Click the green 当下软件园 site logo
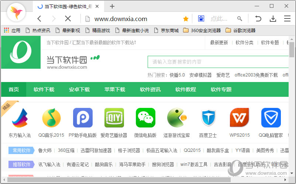296x184 pixels. tap(21, 52)
